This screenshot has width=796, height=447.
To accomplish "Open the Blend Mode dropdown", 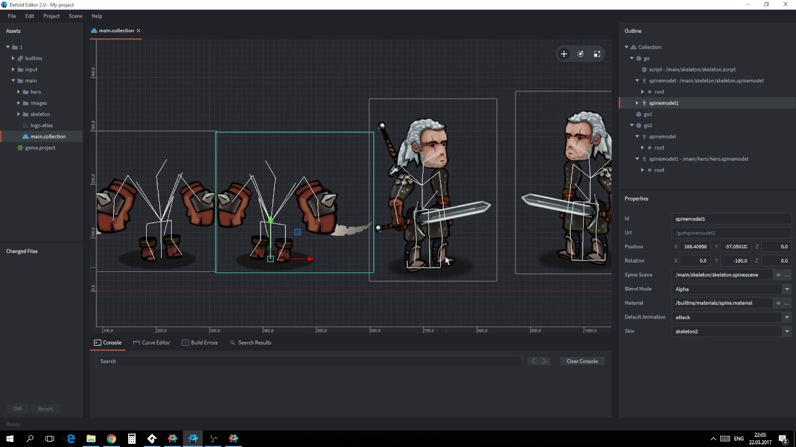I will [787, 289].
